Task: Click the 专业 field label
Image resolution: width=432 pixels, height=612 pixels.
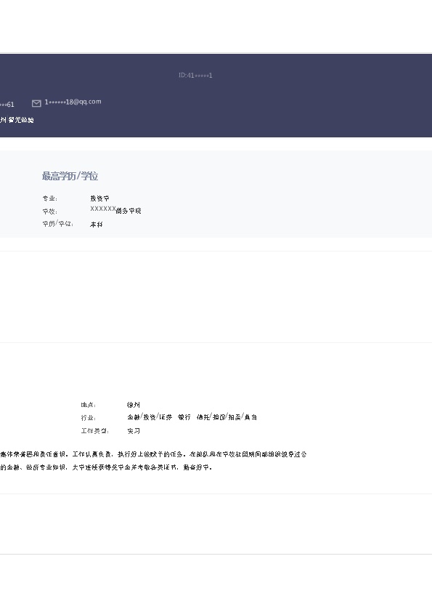Action: (x=50, y=198)
